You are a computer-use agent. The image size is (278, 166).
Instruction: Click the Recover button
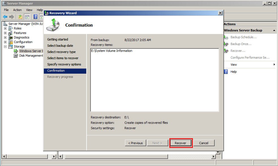tap(181, 143)
